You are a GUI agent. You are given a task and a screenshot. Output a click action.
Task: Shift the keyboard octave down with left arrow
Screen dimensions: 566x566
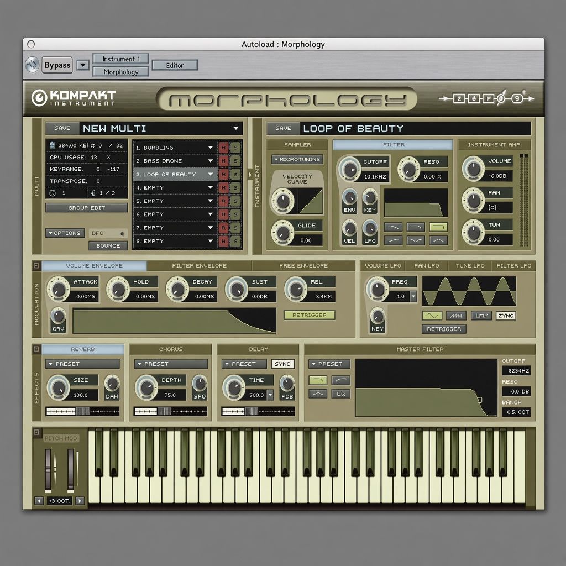[39, 501]
